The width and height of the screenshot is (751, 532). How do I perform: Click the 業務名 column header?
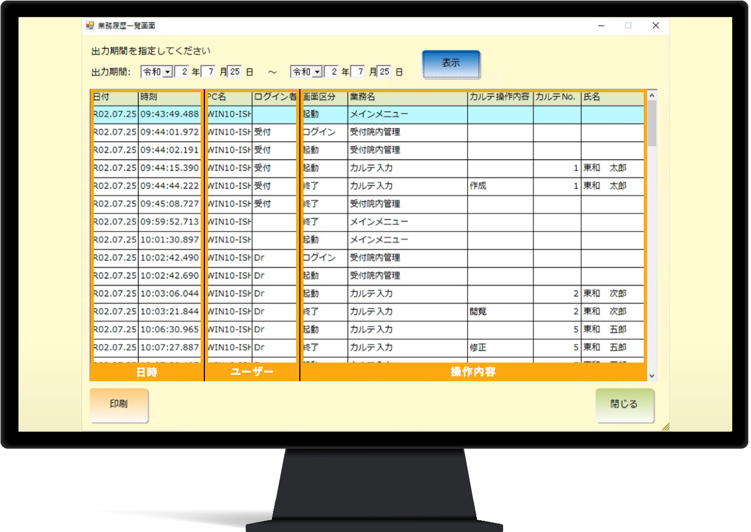click(407, 97)
